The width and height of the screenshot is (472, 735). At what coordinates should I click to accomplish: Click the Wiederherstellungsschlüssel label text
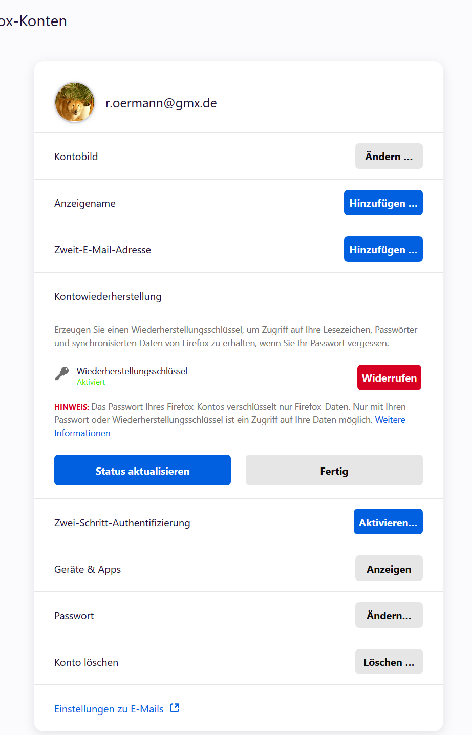(x=132, y=371)
